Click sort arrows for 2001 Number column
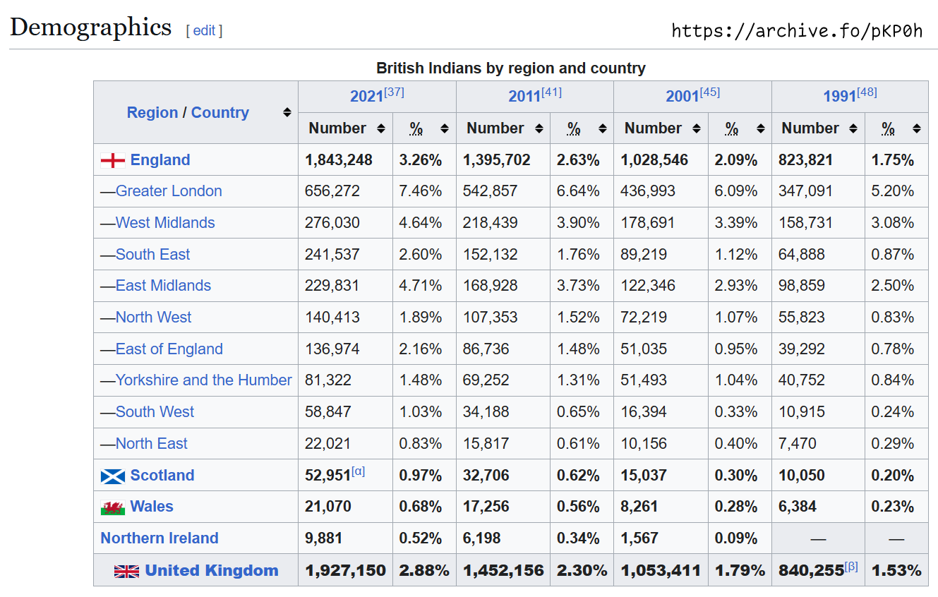The width and height of the screenshot is (938, 597). 697,128
